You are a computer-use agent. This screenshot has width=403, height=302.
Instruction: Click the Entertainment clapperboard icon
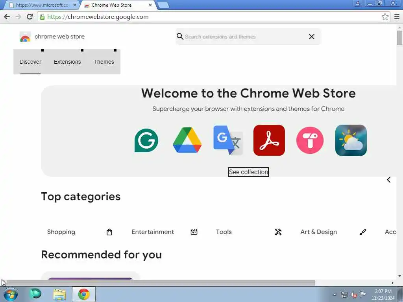[194, 232]
